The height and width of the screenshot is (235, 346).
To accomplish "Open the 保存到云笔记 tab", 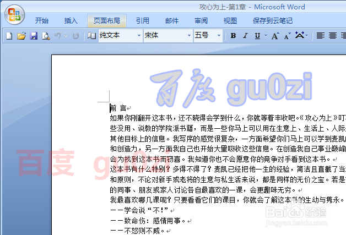I will [x=273, y=21].
